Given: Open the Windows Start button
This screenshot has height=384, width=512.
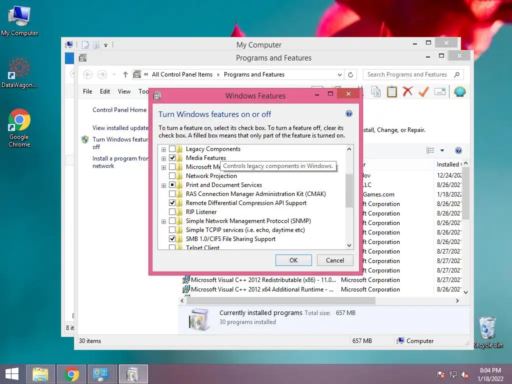Looking at the screenshot, I should (12, 374).
